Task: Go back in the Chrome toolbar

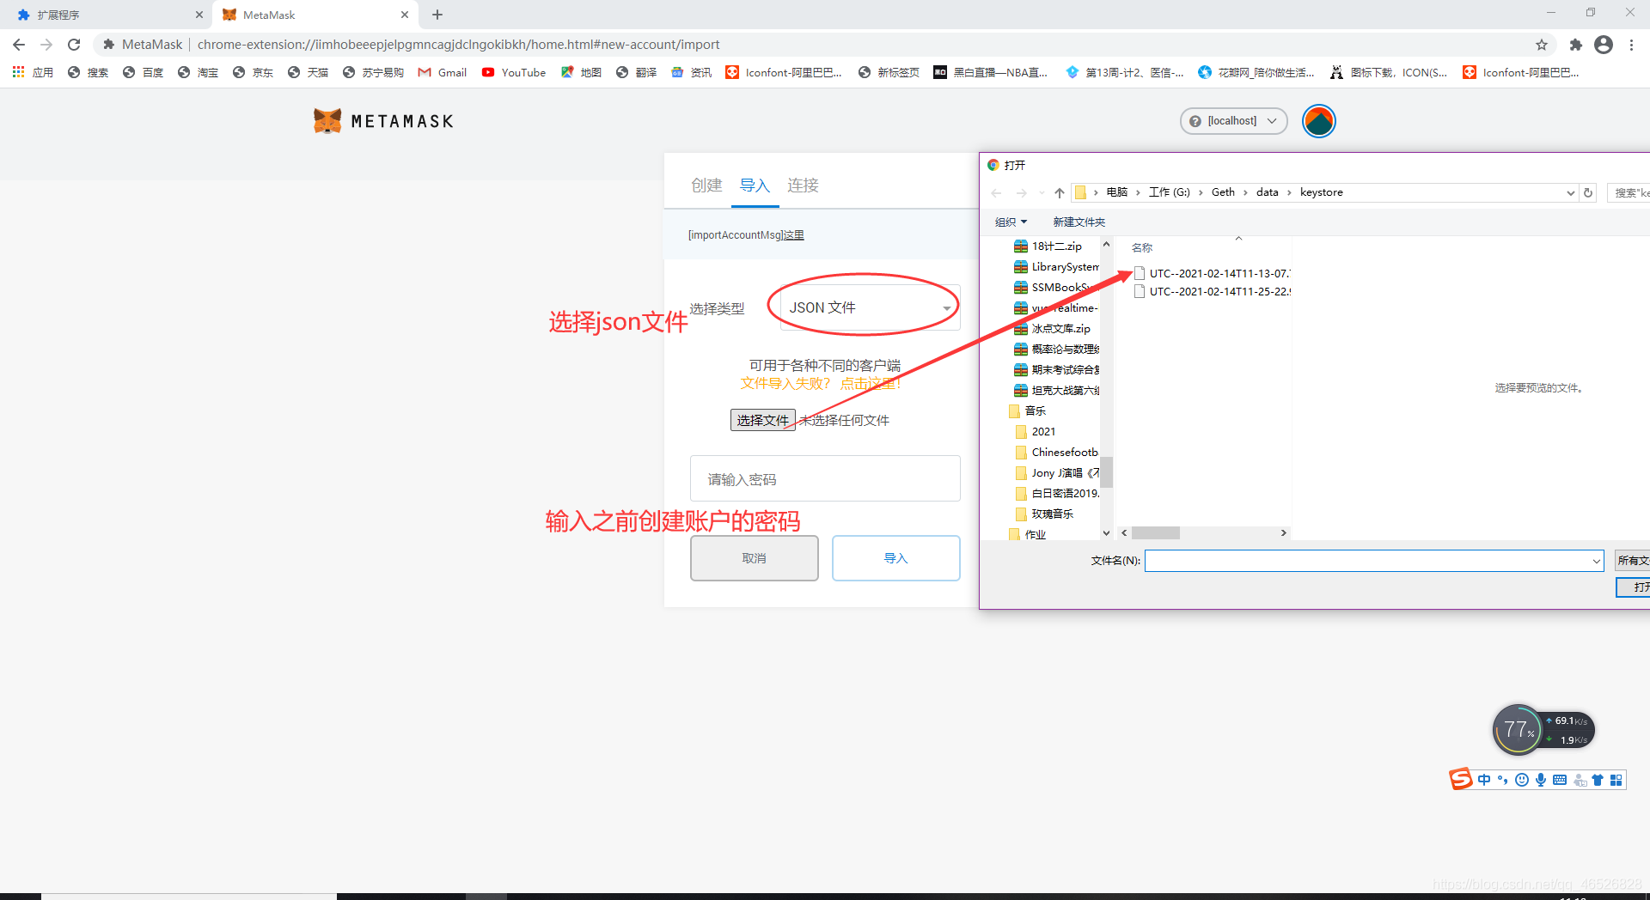Action: [x=19, y=45]
